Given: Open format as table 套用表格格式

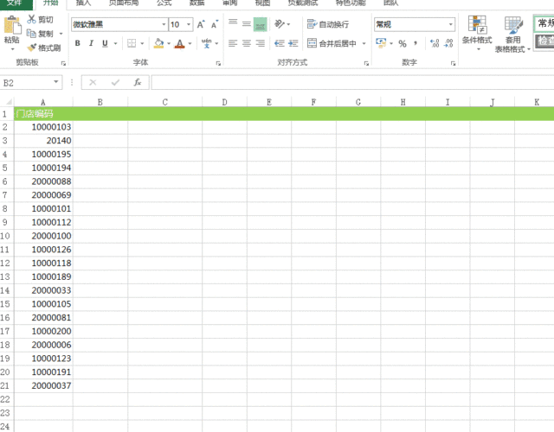Looking at the screenshot, I should pyautogui.click(x=512, y=35).
